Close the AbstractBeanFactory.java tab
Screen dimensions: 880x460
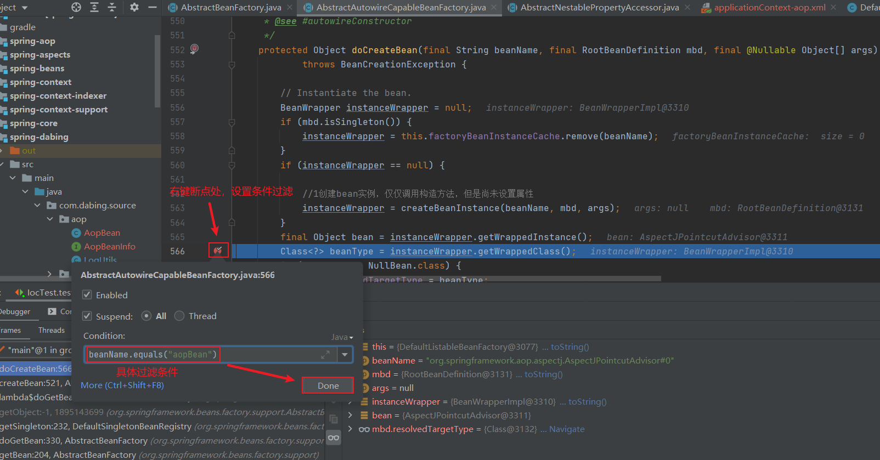click(x=290, y=7)
